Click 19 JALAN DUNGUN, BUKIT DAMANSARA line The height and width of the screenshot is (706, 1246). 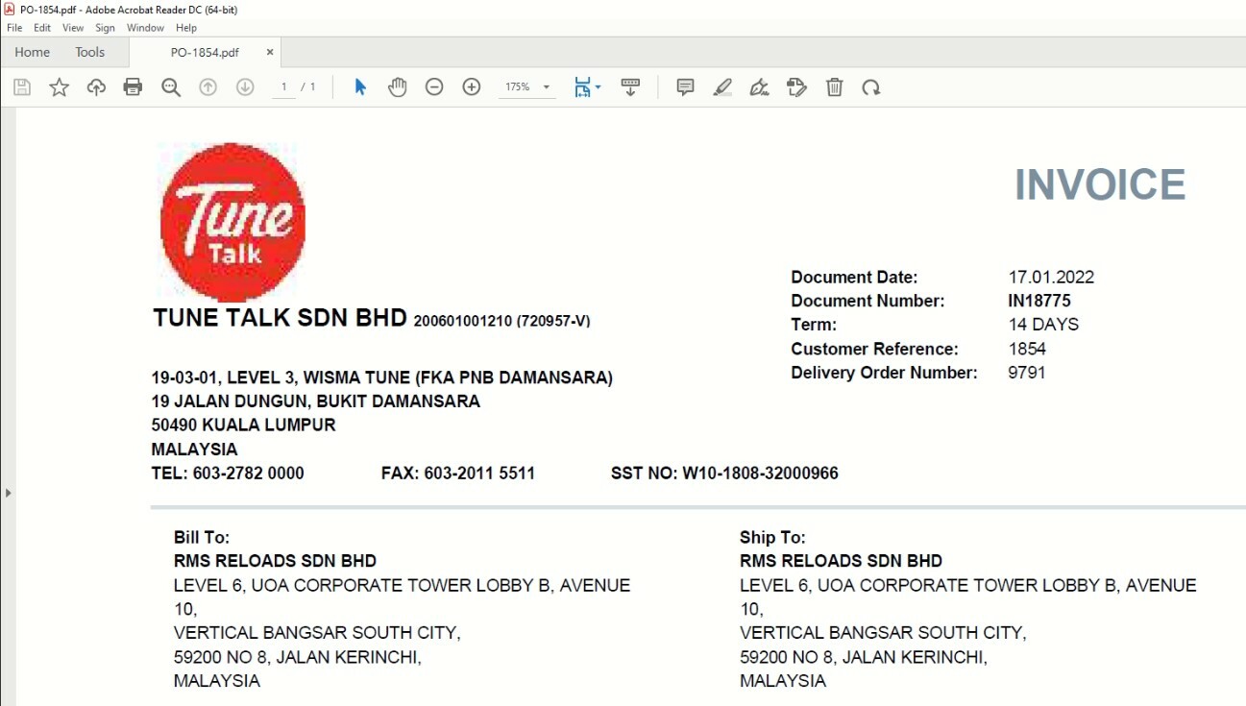316,402
